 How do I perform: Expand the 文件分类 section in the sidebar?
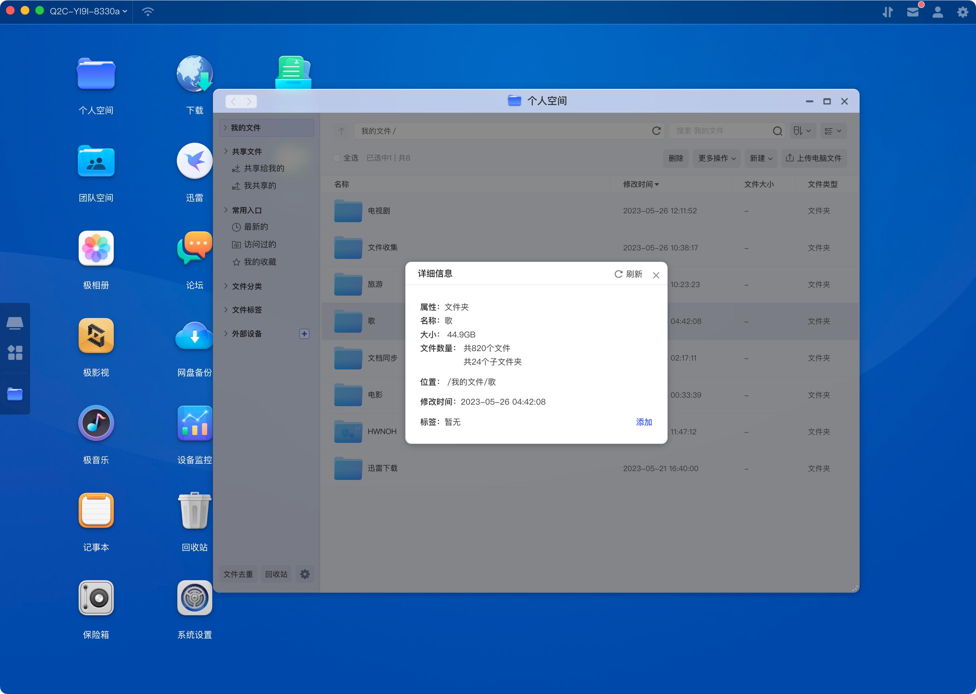coord(246,286)
